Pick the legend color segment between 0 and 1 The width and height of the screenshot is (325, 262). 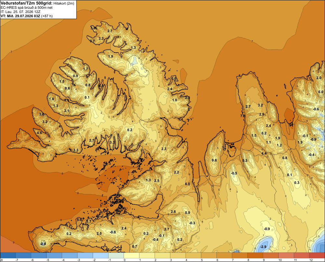[131, 255]
